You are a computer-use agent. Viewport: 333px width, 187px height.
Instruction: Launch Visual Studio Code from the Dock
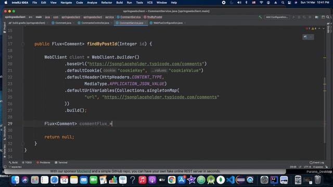coord(230,180)
